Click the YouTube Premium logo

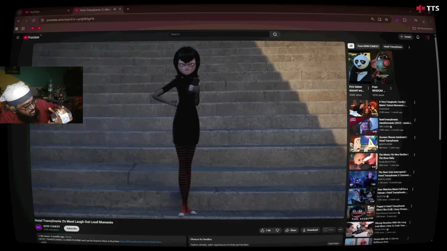pyautogui.click(x=31, y=37)
